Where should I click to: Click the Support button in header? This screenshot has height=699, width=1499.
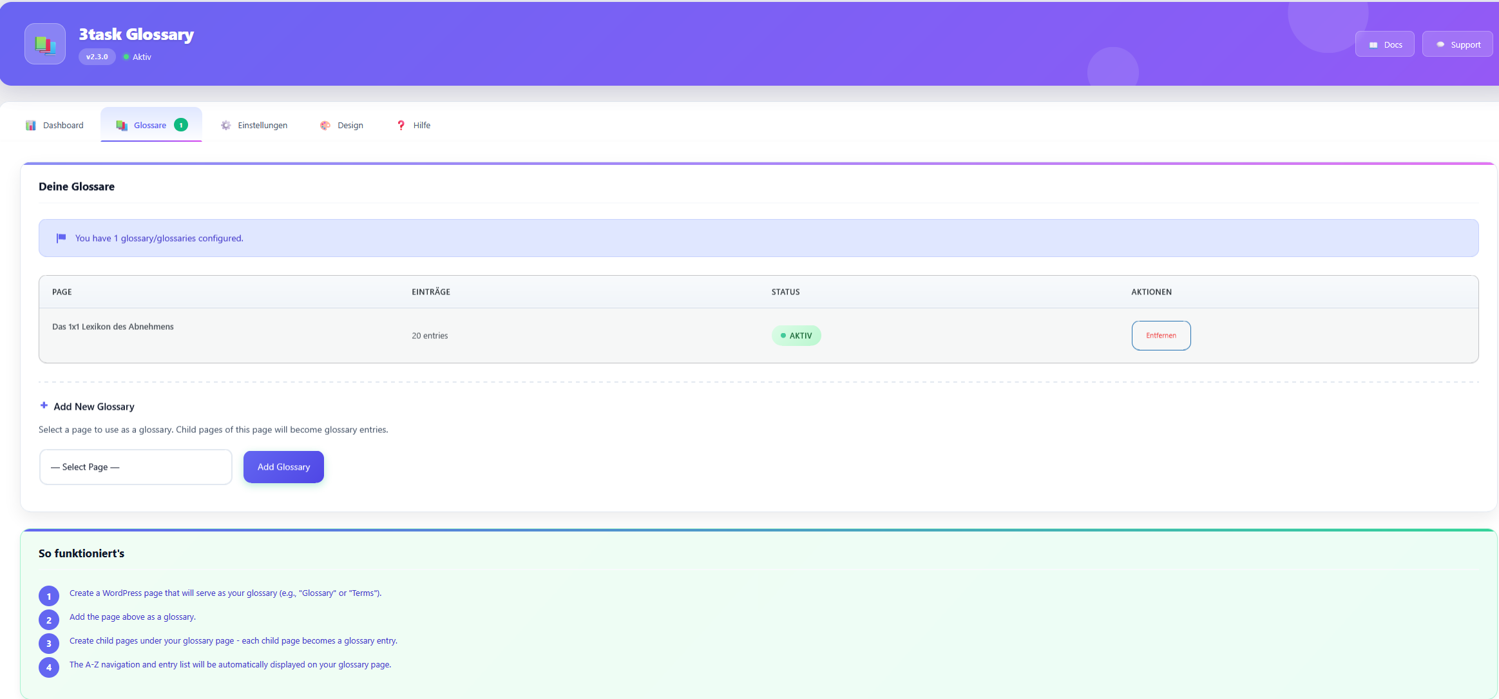(1457, 44)
